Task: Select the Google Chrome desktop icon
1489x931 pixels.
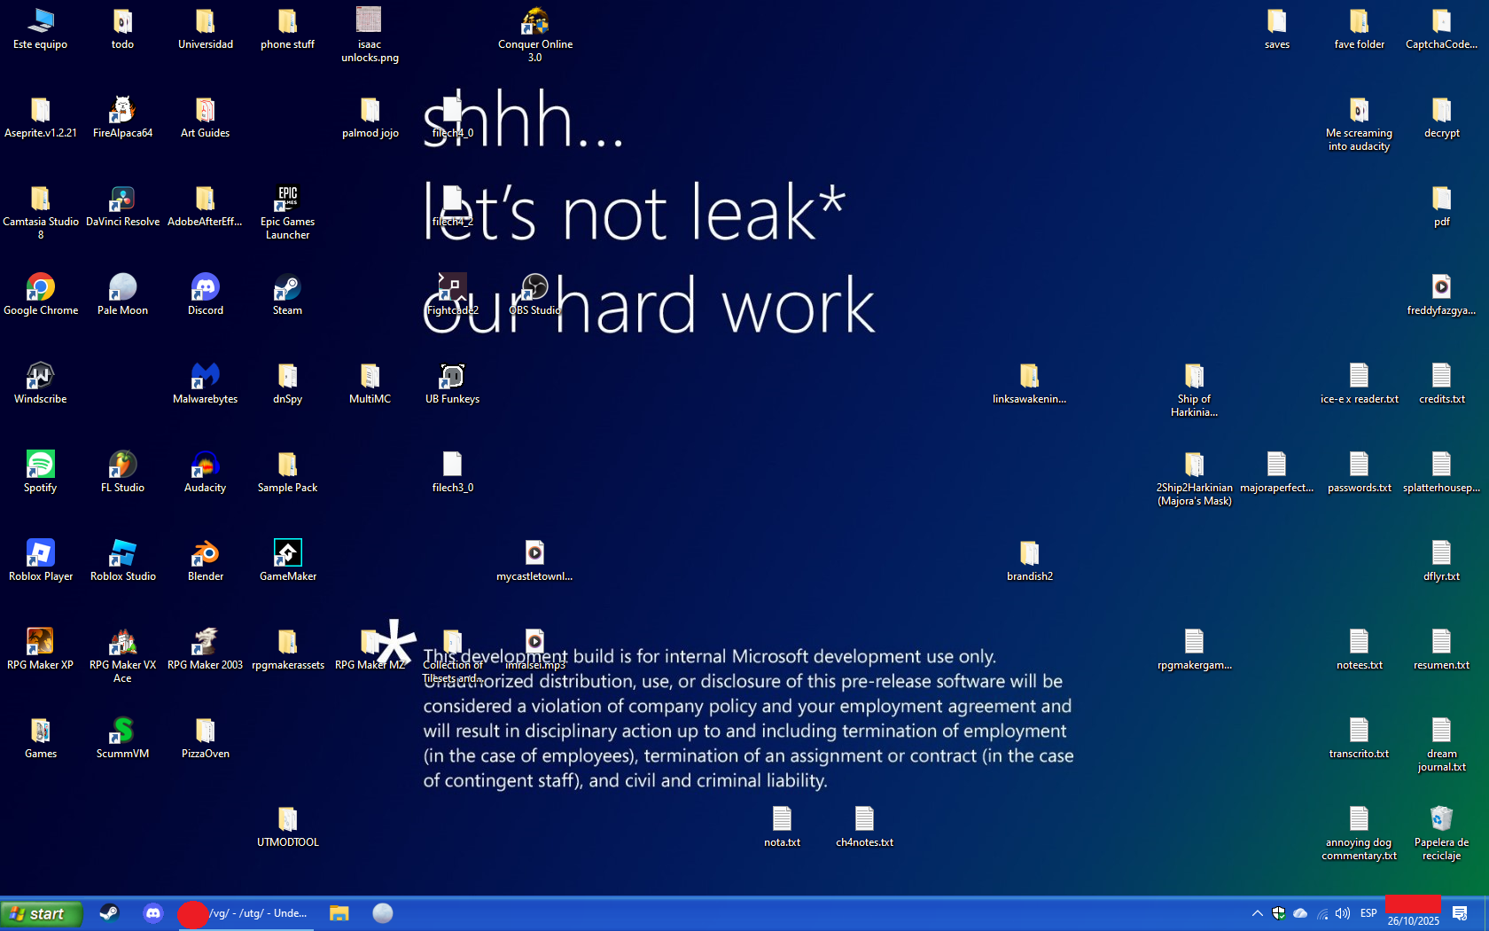Action: click(x=40, y=294)
